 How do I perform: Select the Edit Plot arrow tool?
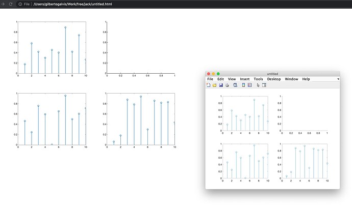click(258, 85)
